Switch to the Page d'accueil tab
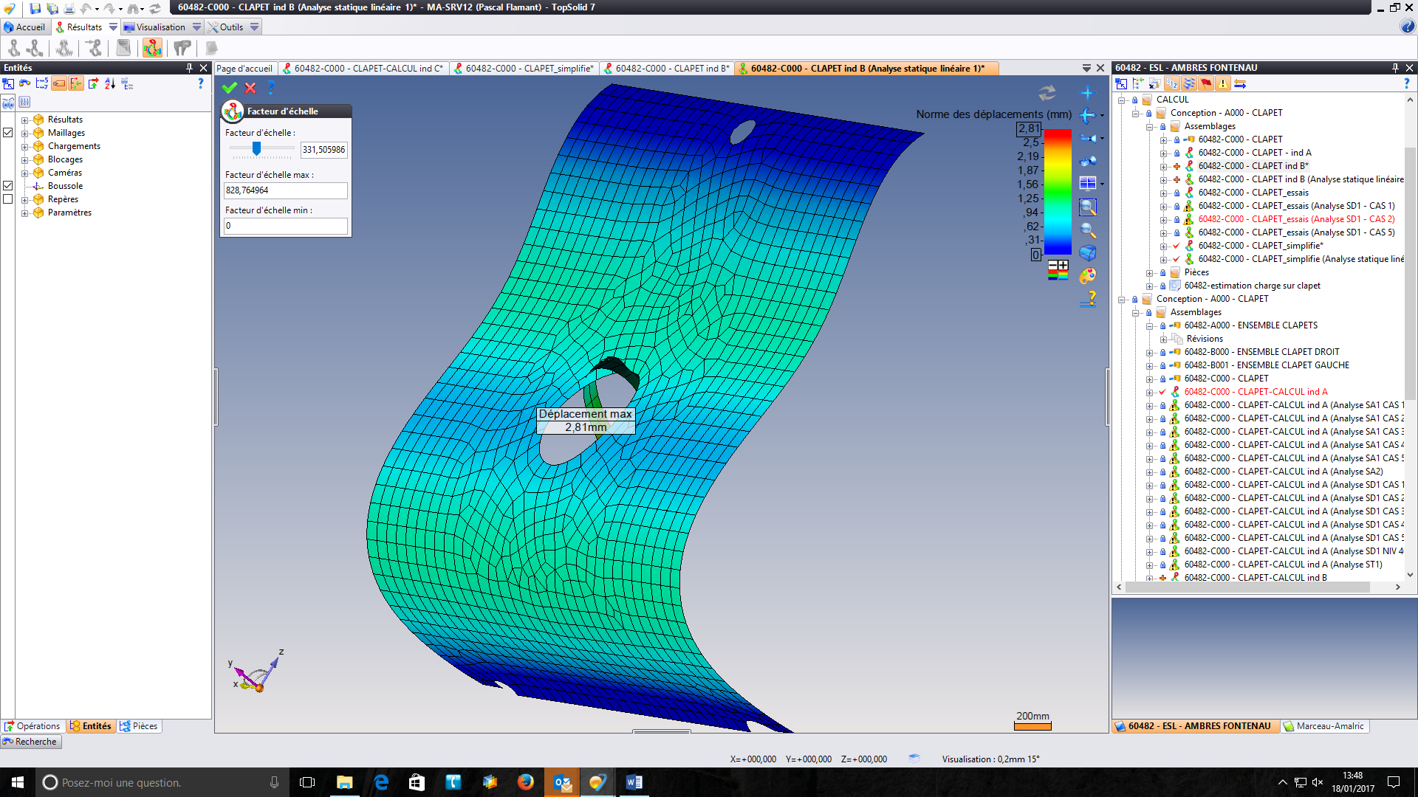This screenshot has width=1418, height=797. pyautogui.click(x=244, y=68)
